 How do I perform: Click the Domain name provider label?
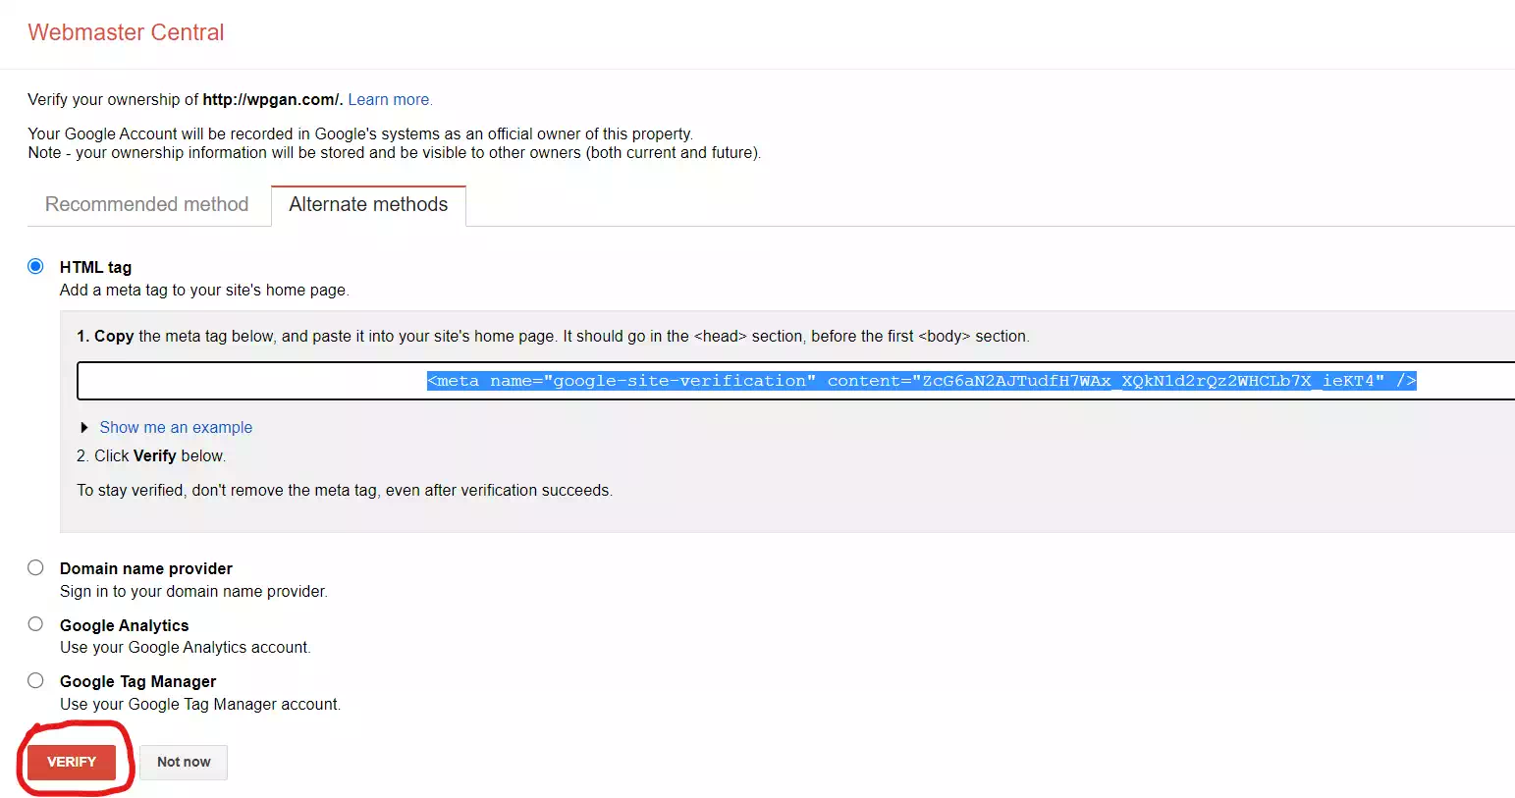pyautogui.click(x=146, y=568)
